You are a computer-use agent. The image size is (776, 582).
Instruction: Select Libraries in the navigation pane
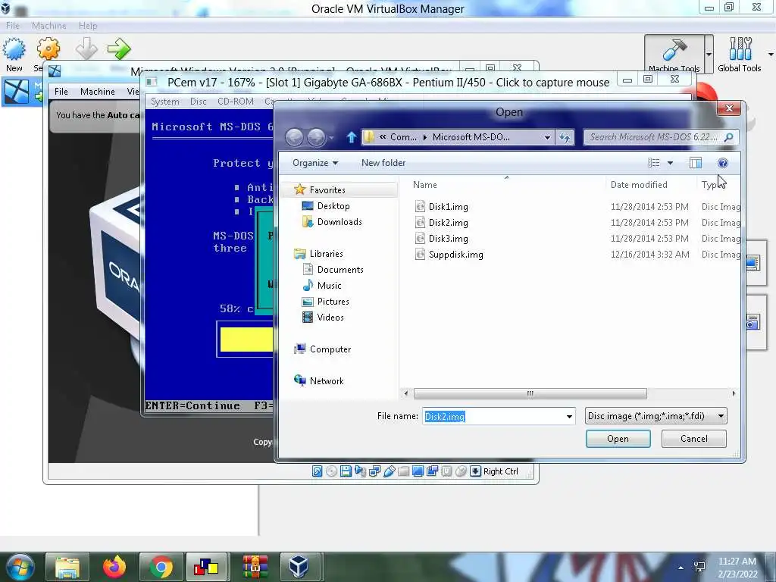(x=326, y=253)
